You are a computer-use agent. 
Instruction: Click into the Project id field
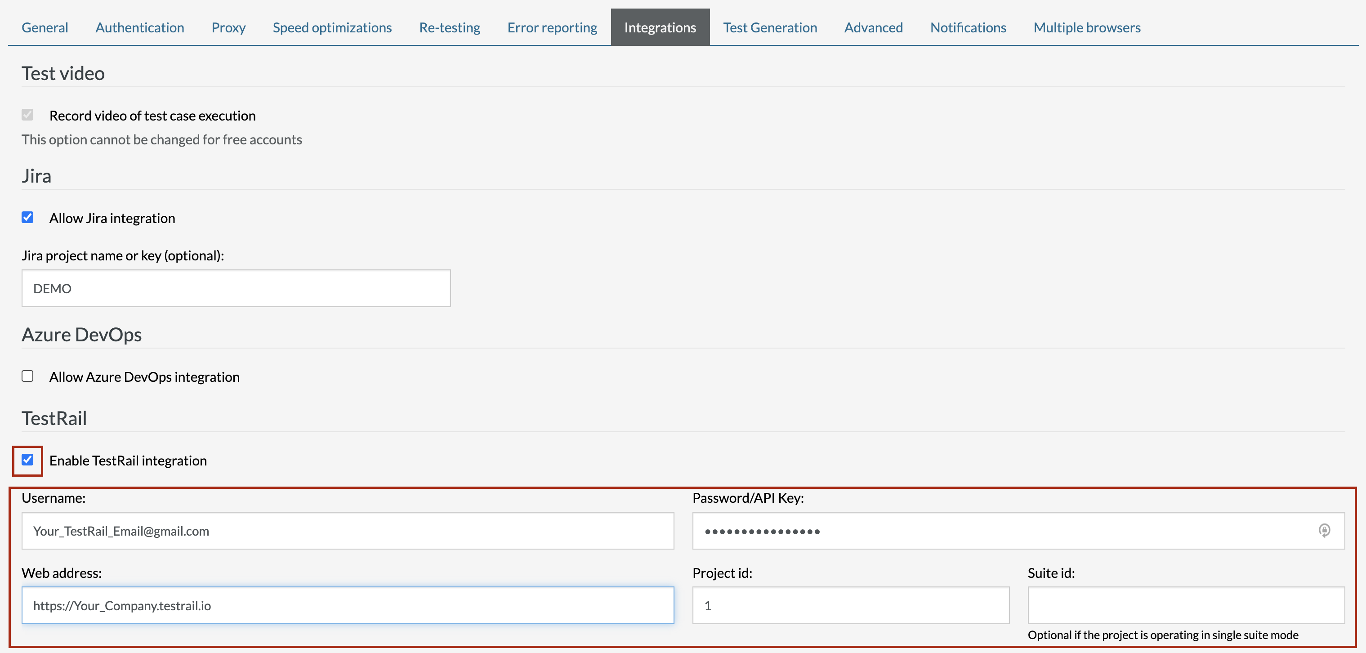(x=850, y=605)
